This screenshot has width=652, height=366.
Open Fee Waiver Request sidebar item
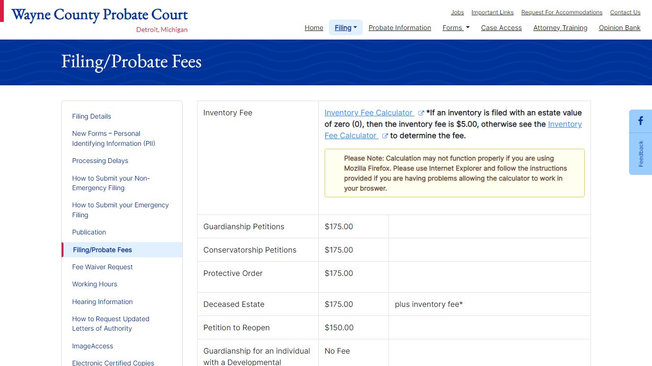pyautogui.click(x=103, y=267)
